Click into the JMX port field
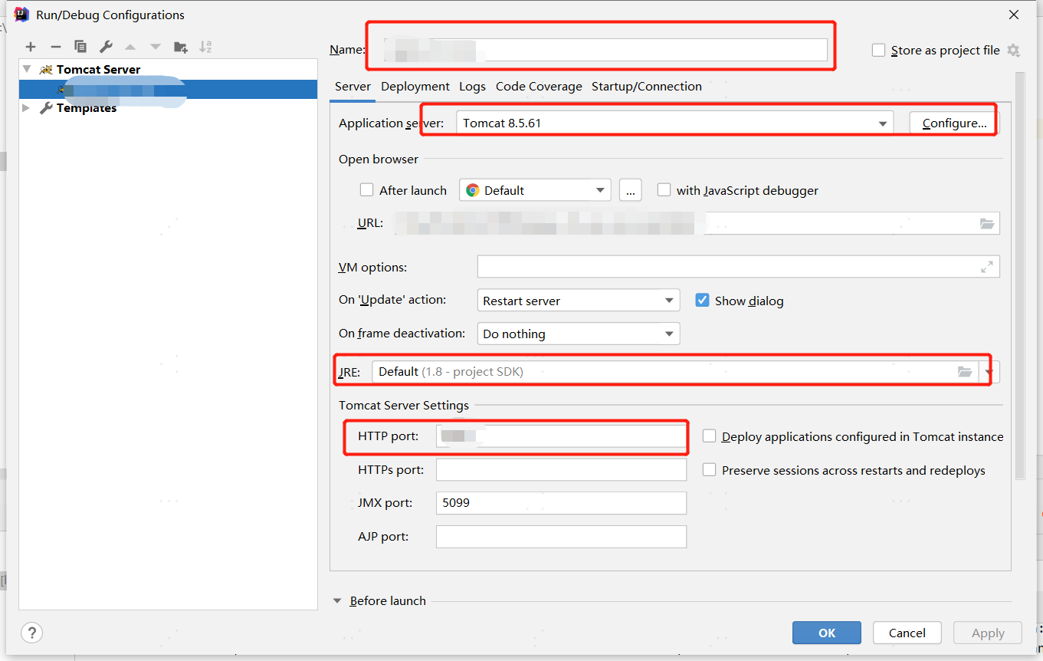Image resolution: width=1043 pixels, height=661 pixels. tap(561, 503)
